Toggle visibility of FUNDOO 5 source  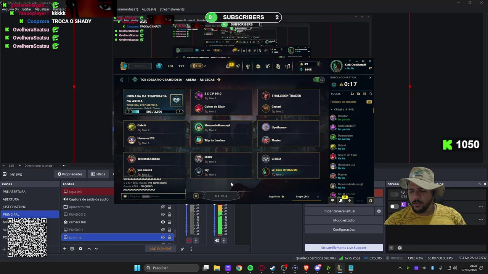coord(163,215)
